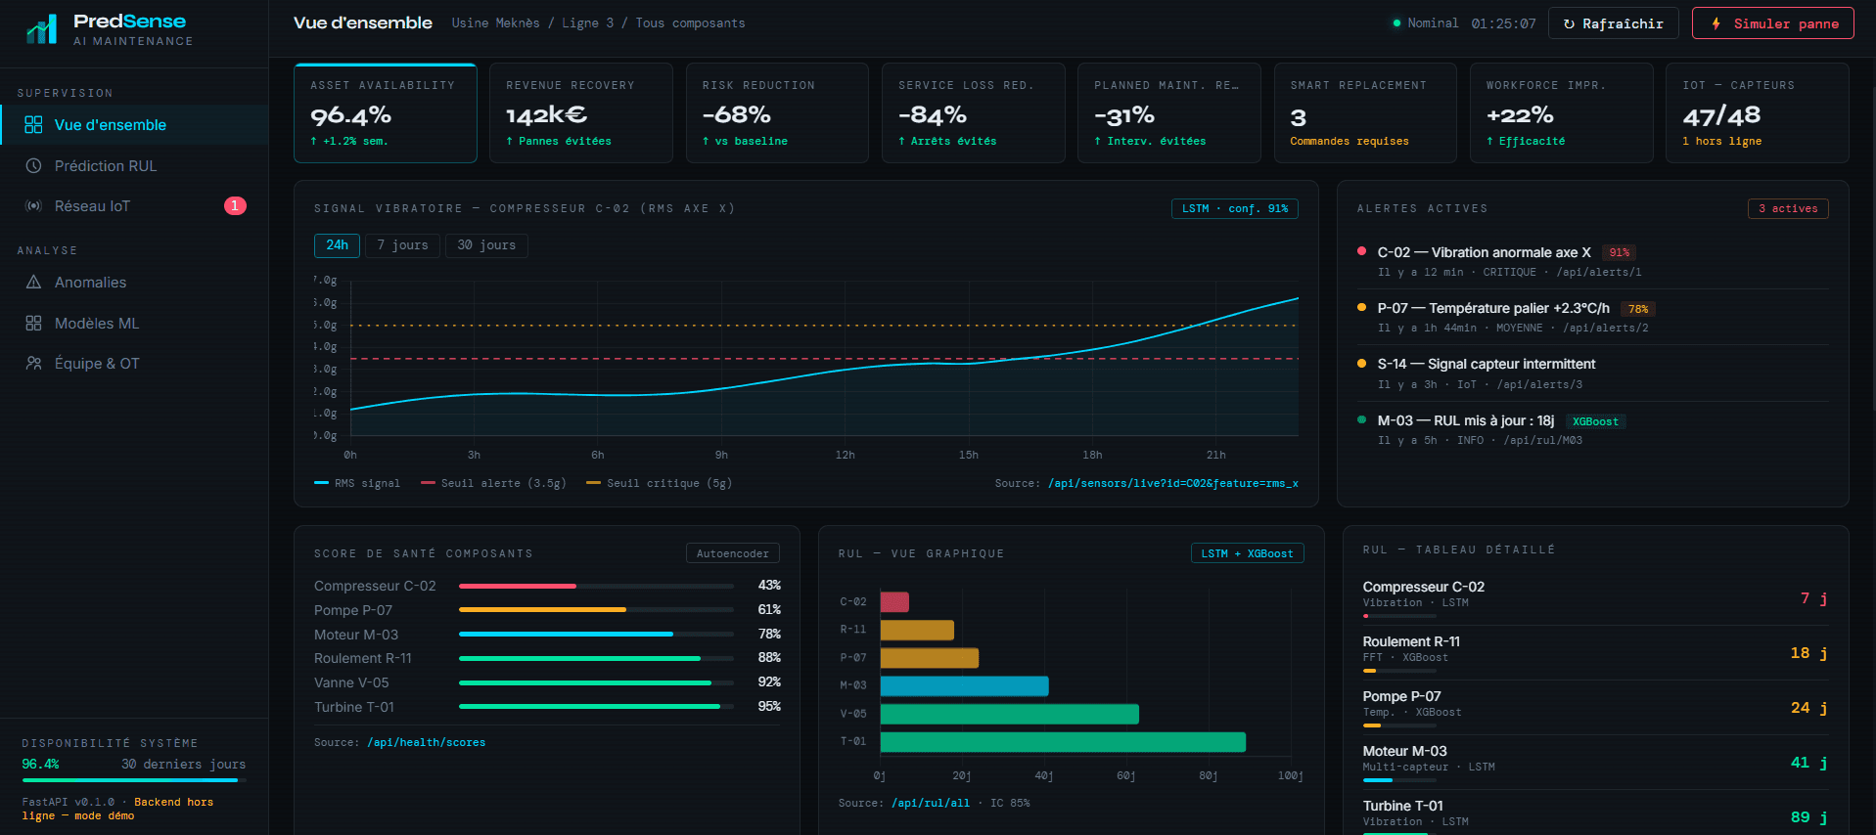This screenshot has width=1876, height=835.
Task: Click the Simuler panne button
Action: (x=1772, y=23)
